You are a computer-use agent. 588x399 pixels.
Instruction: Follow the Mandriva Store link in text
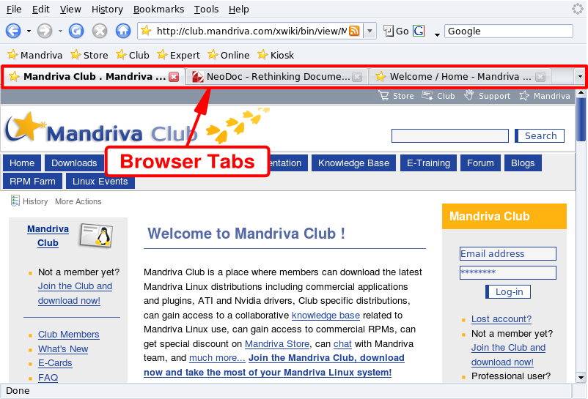click(x=277, y=344)
